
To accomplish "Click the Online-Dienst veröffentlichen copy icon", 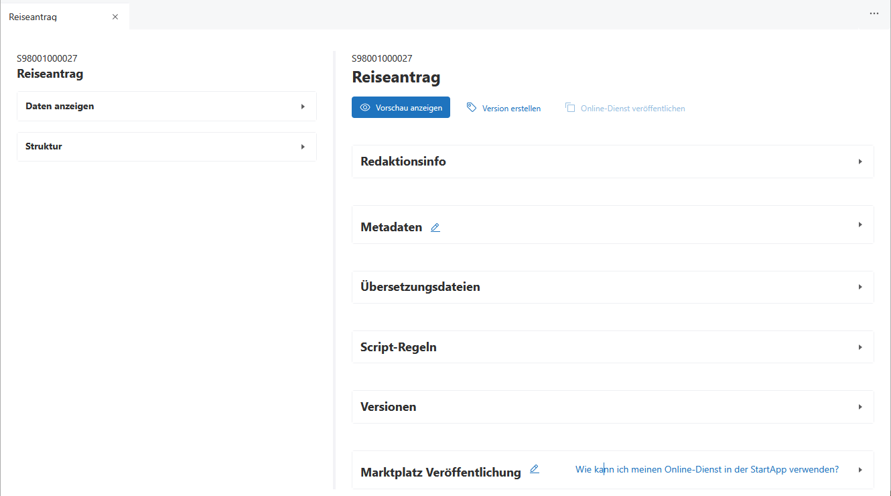I will (x=570, y=107).
